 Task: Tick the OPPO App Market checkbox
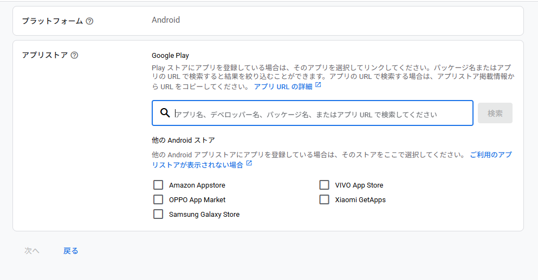click(x=158, y=199)
